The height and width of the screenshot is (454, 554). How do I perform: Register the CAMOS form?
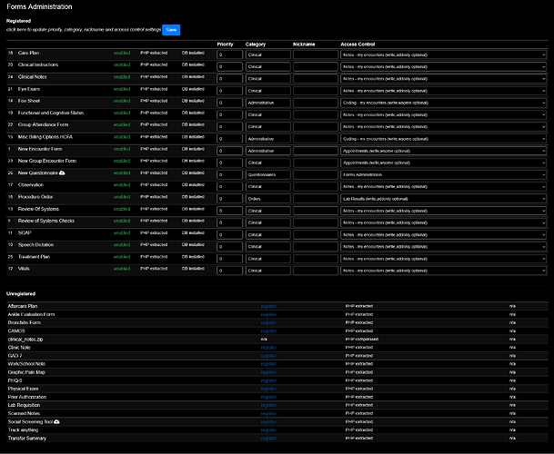pyautogui.click(x=268, y=331)
